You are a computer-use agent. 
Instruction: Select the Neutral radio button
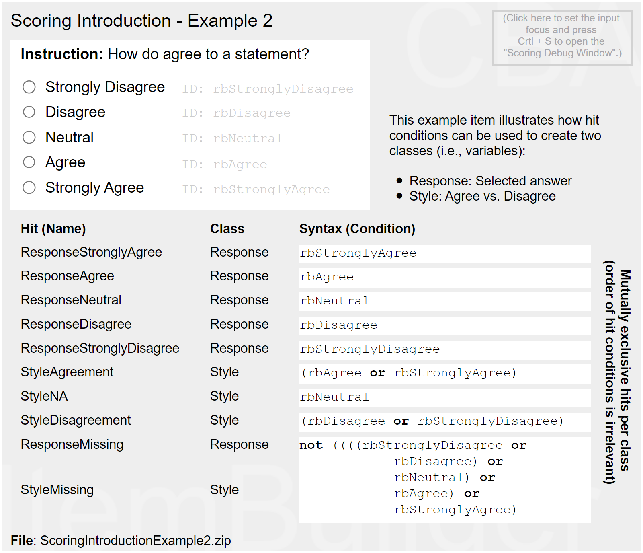click(29, 137)
